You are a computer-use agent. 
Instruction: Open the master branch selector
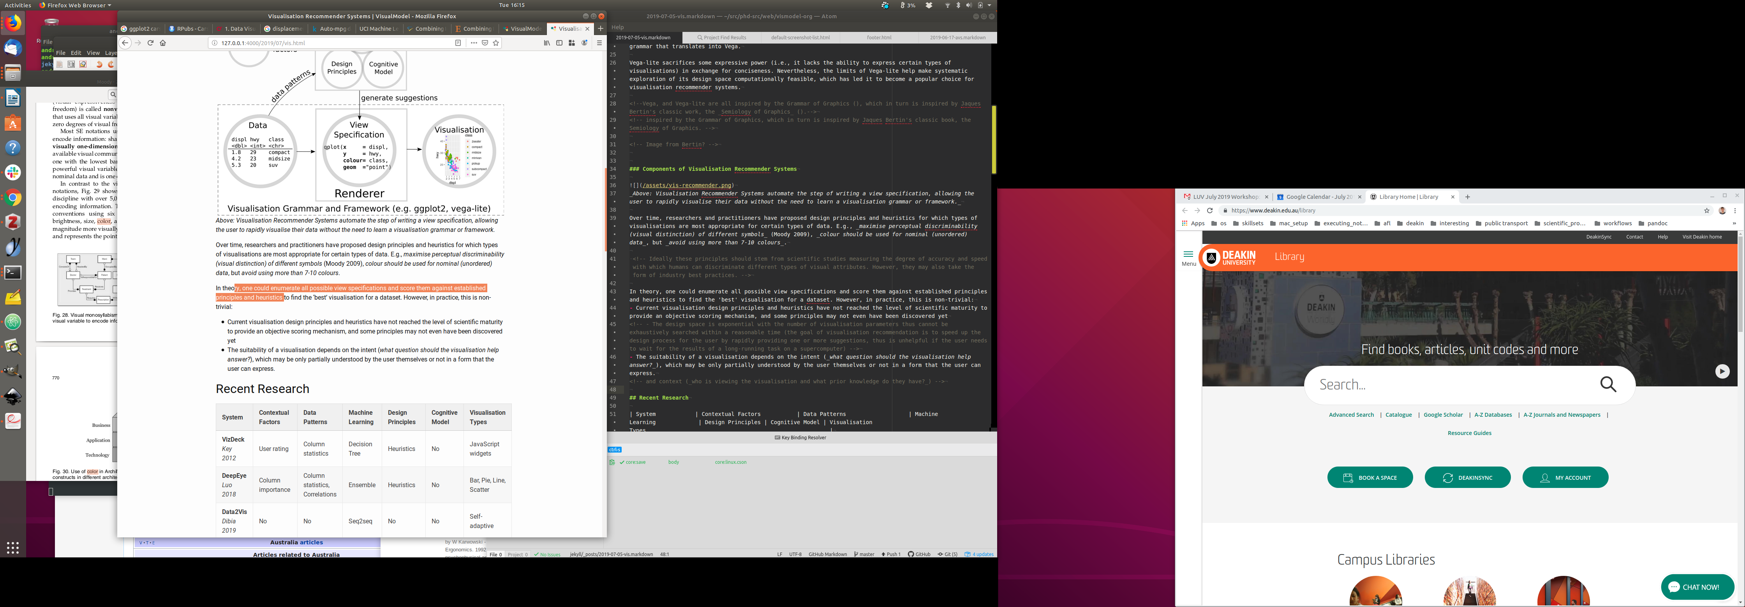(864, 554)
